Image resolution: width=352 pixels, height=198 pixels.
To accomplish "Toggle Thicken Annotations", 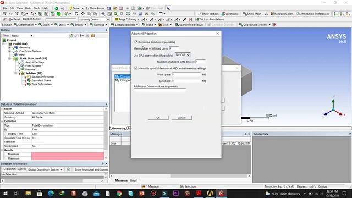I will [x=210, y=19].
